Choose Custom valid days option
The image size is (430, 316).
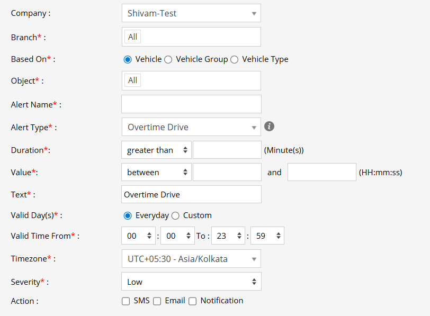coord(175,215)
